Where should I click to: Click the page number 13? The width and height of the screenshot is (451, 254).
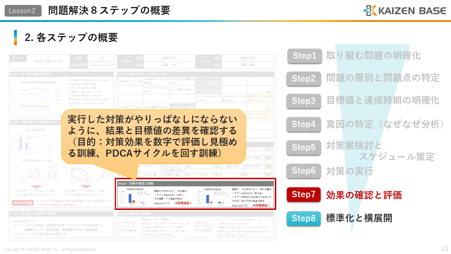point(444,249)
